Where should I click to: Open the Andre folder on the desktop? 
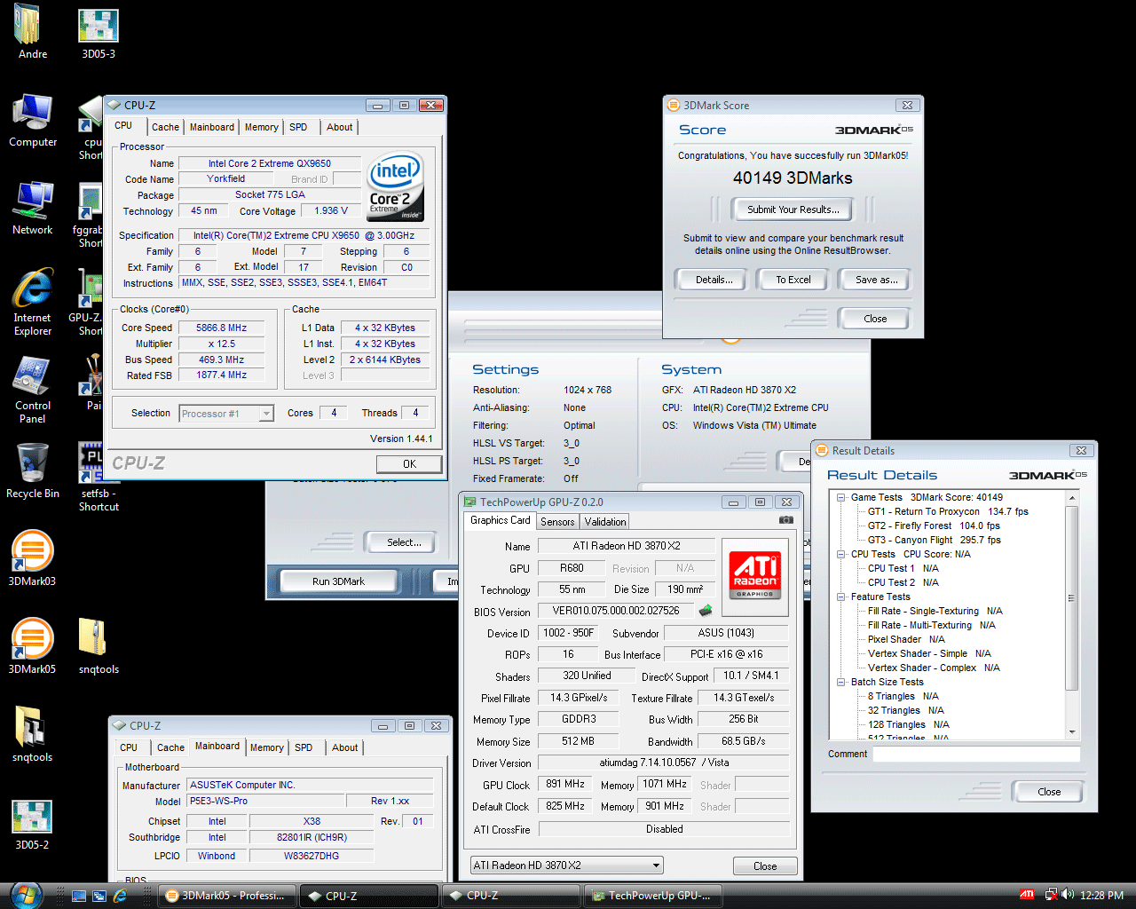[32, 30]
